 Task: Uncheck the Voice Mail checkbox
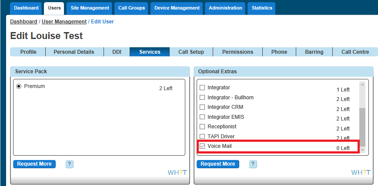(x=203, y=146)
